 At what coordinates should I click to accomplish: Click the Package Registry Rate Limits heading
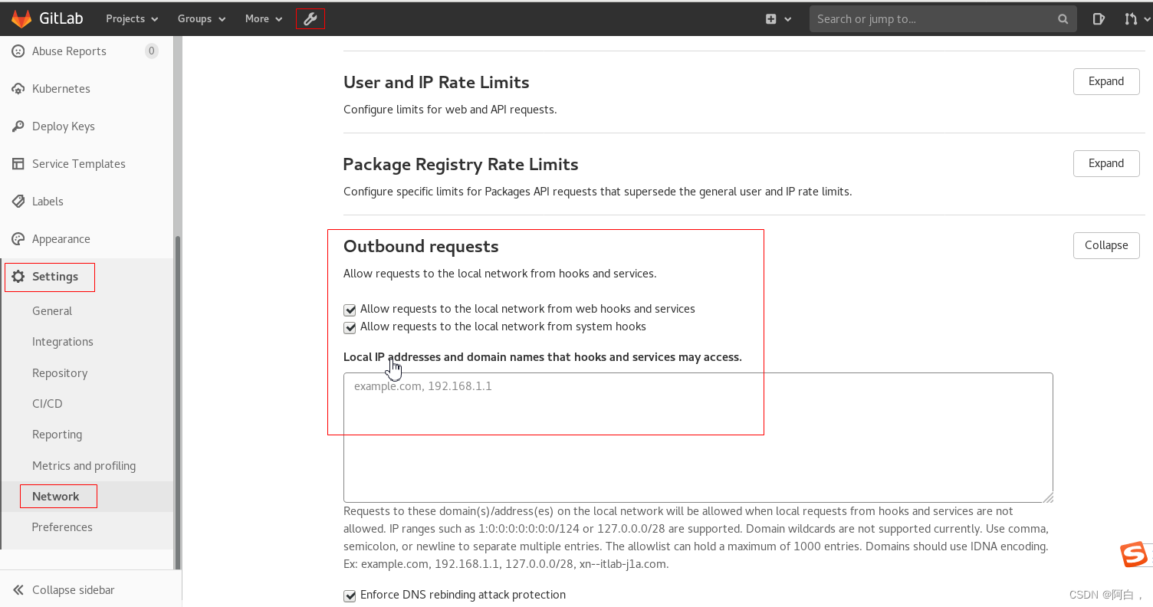[x=461, y=164]
